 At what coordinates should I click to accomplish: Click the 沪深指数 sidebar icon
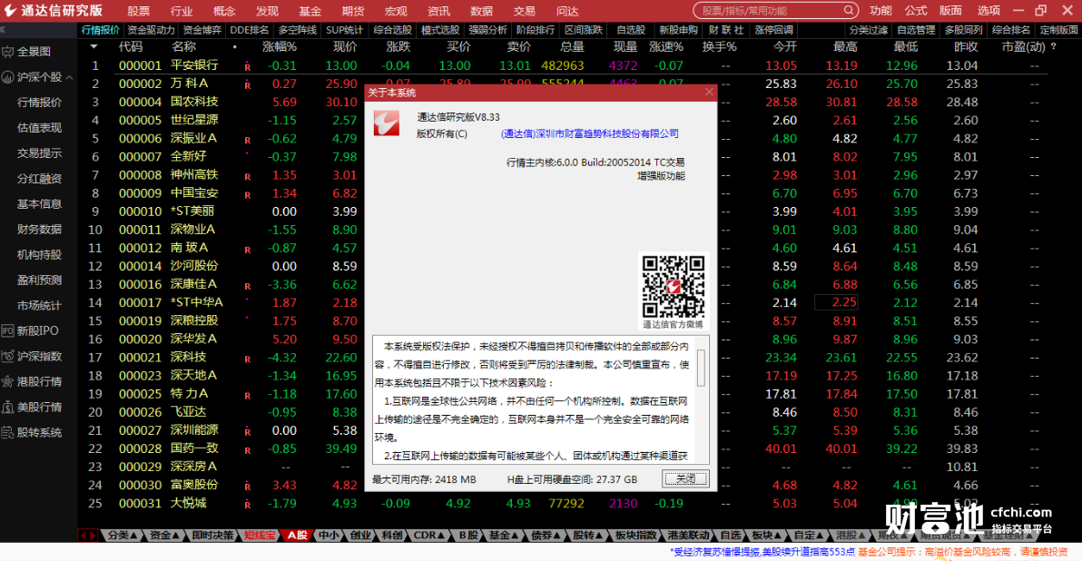[7, 357]
